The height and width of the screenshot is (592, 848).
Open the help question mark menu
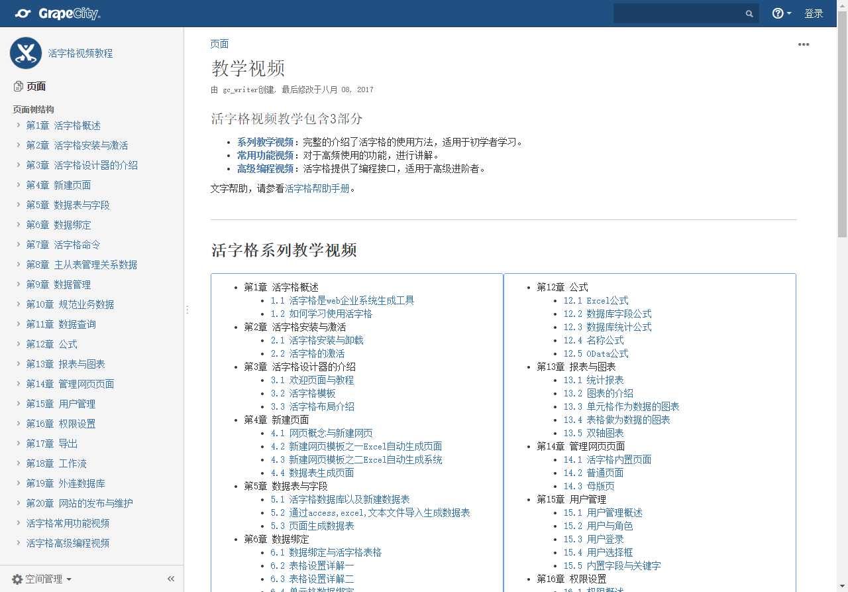[x=782, y=13]
